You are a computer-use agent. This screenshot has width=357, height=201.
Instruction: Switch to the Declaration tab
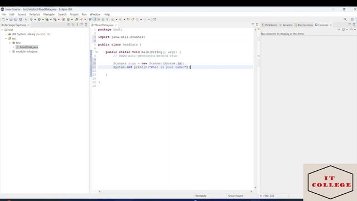pyautogui.click(x=303, y=25)
